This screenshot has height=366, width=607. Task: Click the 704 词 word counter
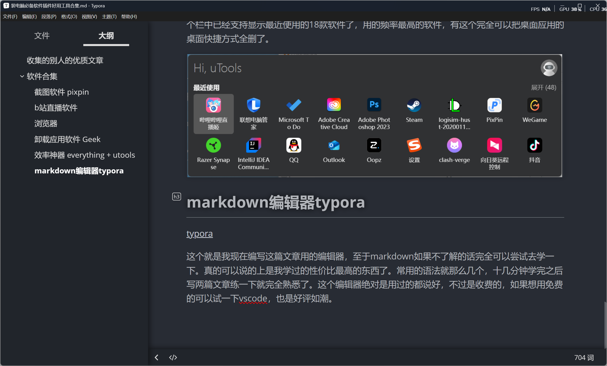click(x=584, y=357)
